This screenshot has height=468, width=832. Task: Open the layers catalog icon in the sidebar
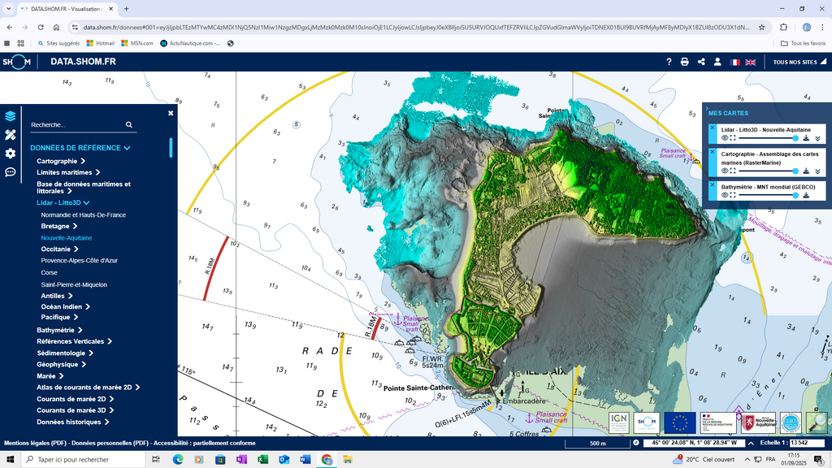10,116
